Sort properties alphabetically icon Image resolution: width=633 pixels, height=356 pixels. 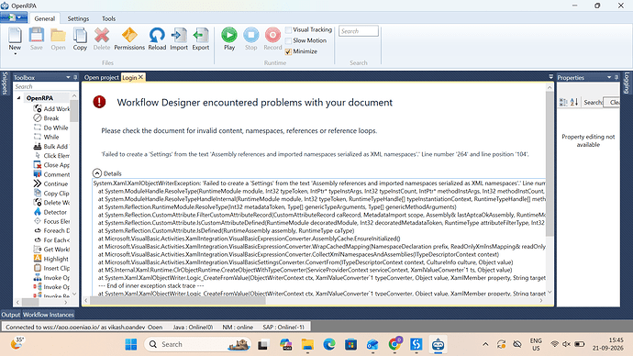(x=574, y=102)
